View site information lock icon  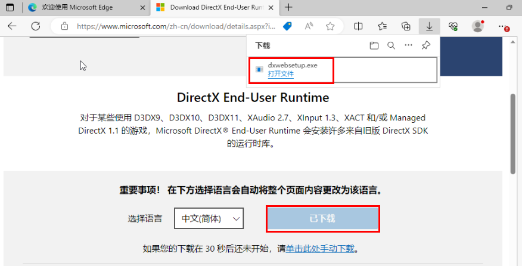pos(64,26)
